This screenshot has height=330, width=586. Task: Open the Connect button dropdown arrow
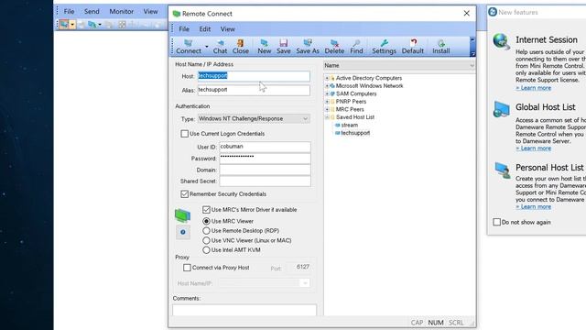(x=207, y=47)
